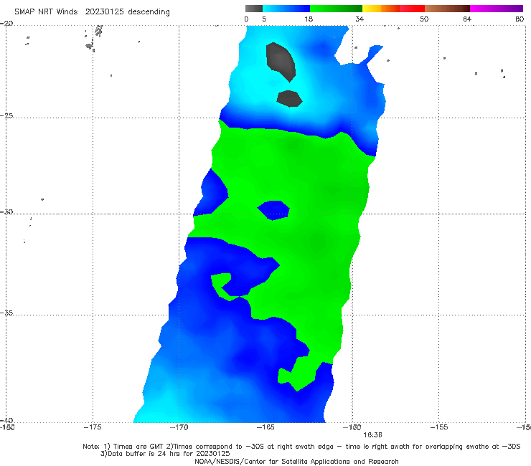Viewport: 531px width, 466px height.
Task: Click the longitude label '-170'
Action: [179, 427]
